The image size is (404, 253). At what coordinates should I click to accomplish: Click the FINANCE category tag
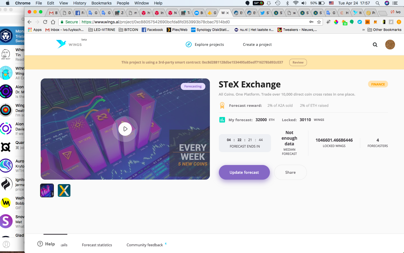[378, 84]
